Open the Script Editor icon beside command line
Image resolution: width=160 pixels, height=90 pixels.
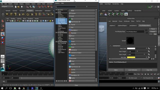[x=159, y=81]
